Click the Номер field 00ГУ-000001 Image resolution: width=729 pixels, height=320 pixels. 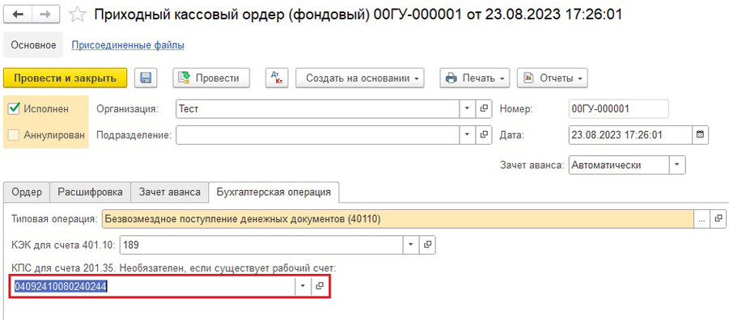pyautogui.click(x=618, y=108)
